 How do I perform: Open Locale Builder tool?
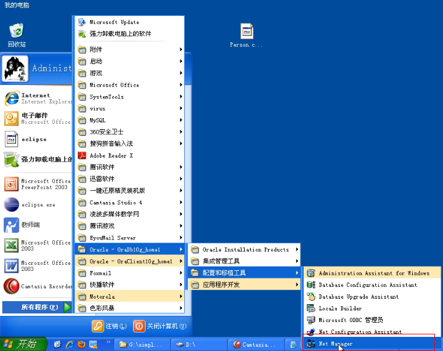point(372,309)
